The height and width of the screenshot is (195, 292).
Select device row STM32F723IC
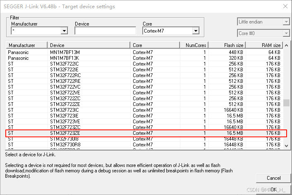[x=144, y=110]
